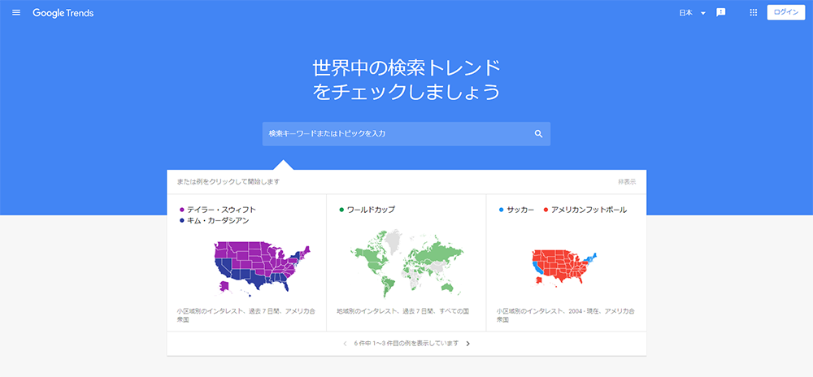Screen dimensions: 813x377
Task: Select the ワールドカップ term
Action: [371, 210]
